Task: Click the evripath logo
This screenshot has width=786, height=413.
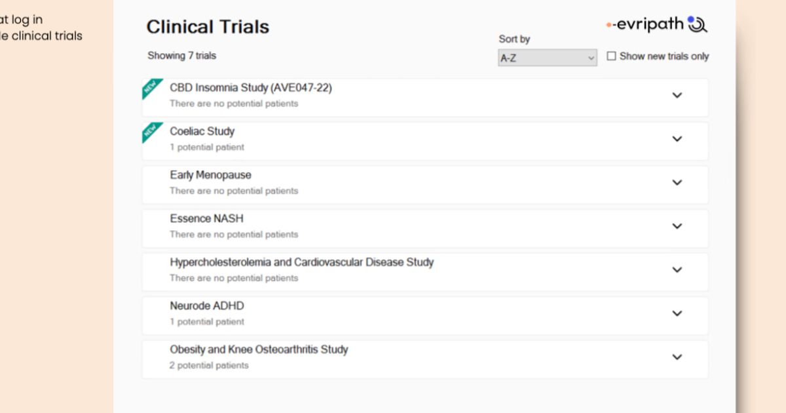Action: click(654, 24)
